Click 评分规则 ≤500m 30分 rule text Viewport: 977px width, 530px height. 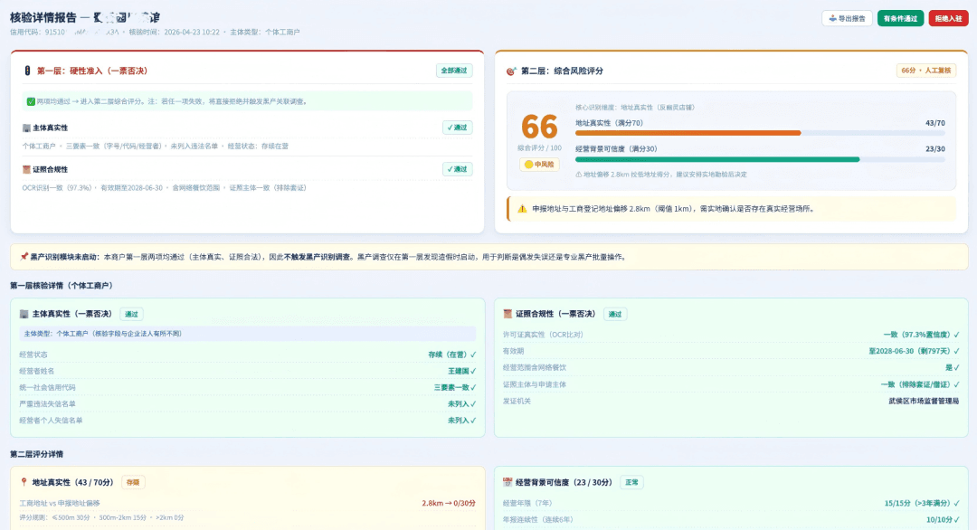pos(101,517)
